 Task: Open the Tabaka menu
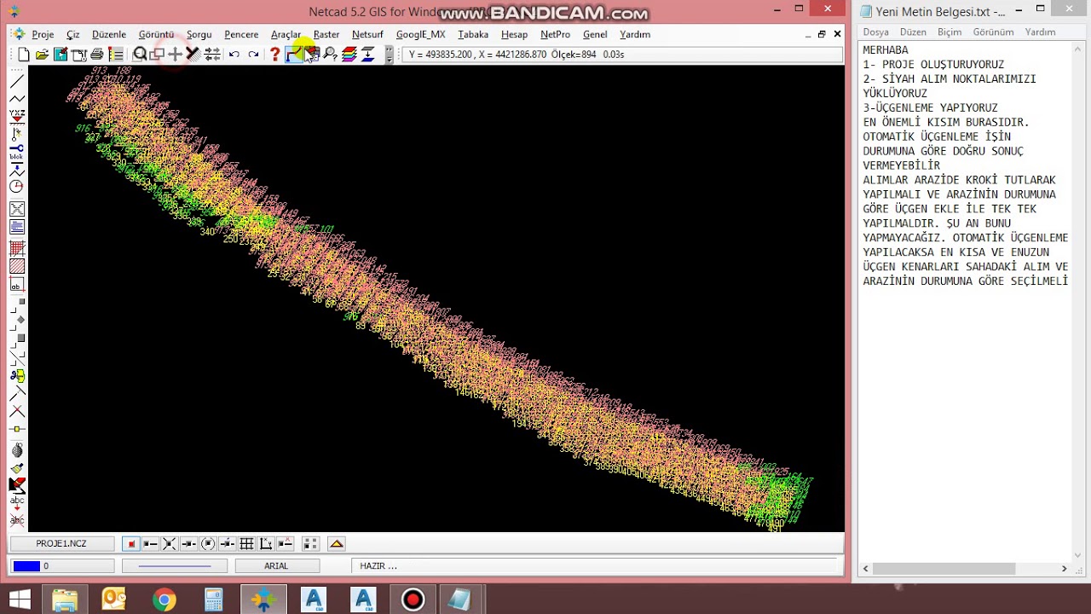click(473, 34)
